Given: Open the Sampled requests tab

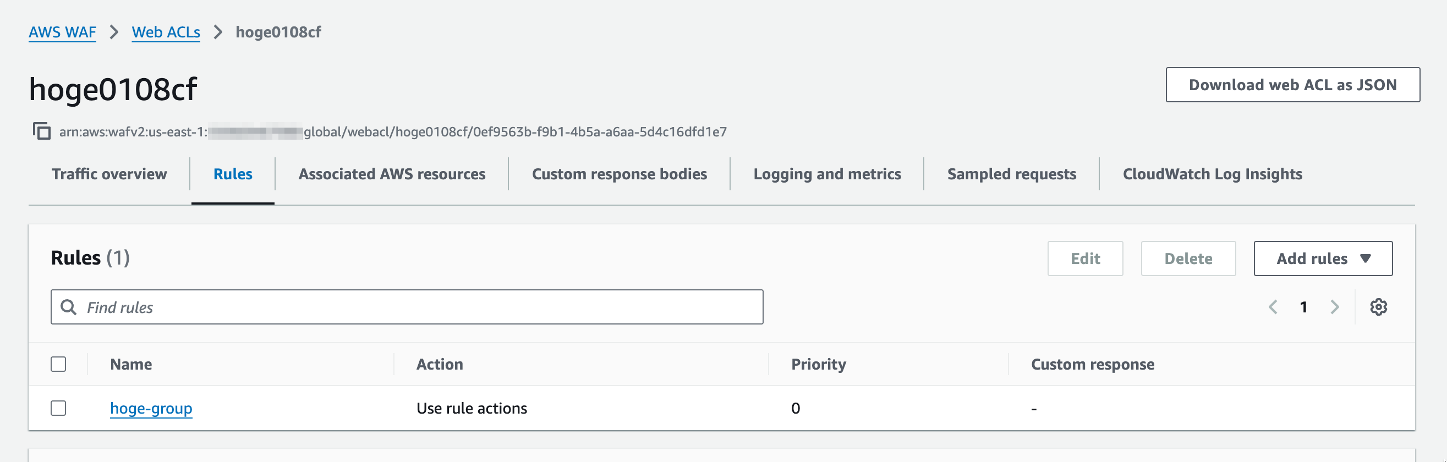Looking at the screenshot, I should coord(1011,174).
